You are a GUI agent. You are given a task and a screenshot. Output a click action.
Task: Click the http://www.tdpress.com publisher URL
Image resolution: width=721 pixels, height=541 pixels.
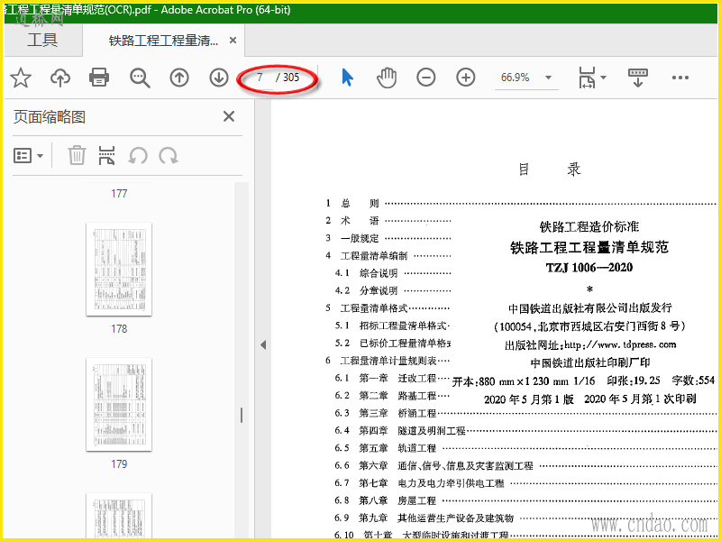620,344
